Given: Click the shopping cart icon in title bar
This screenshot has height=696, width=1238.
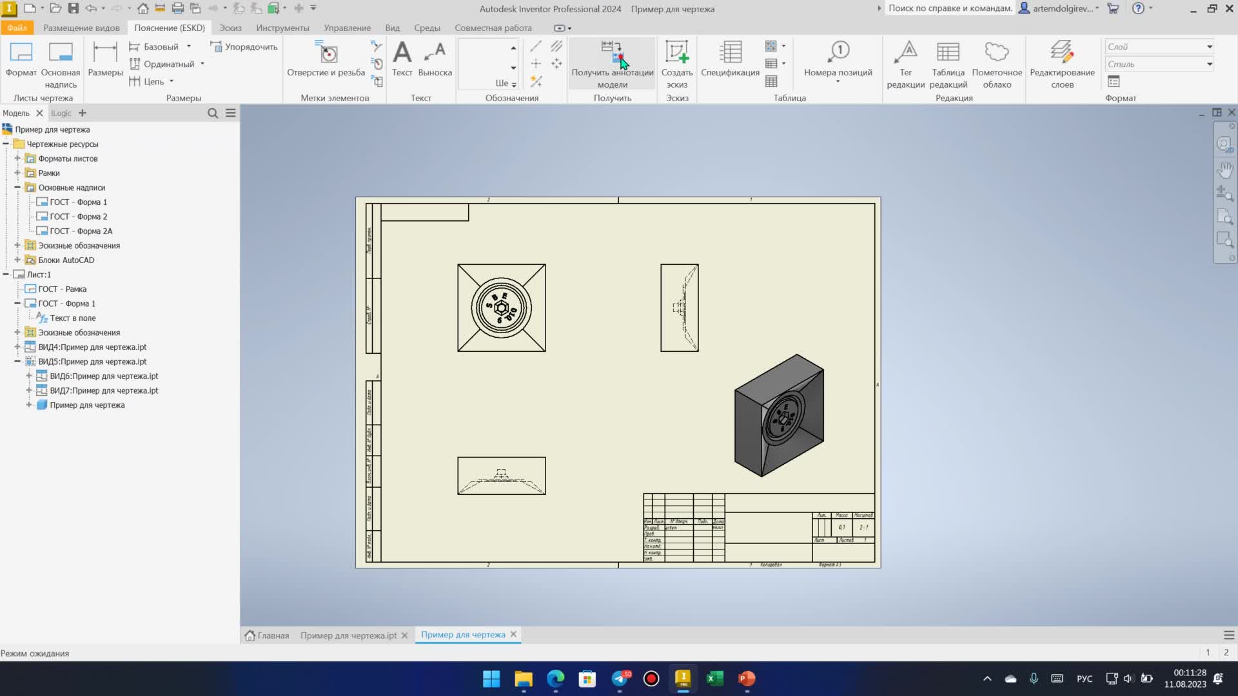Looking at the screenshot, I should pos(1113,8).
